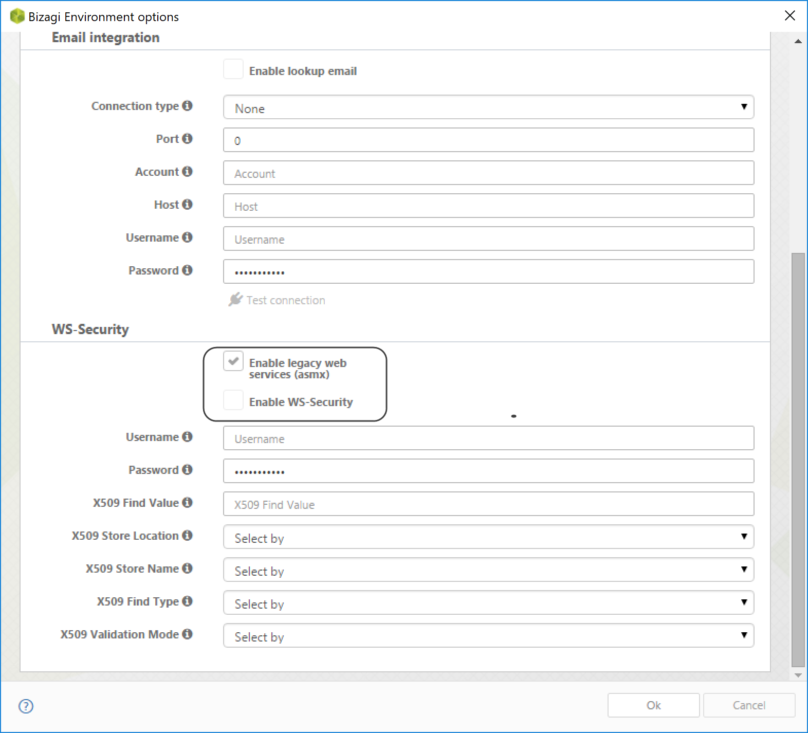
Task: Open X509 Store Name dropdown
Action: coord(489,570)
